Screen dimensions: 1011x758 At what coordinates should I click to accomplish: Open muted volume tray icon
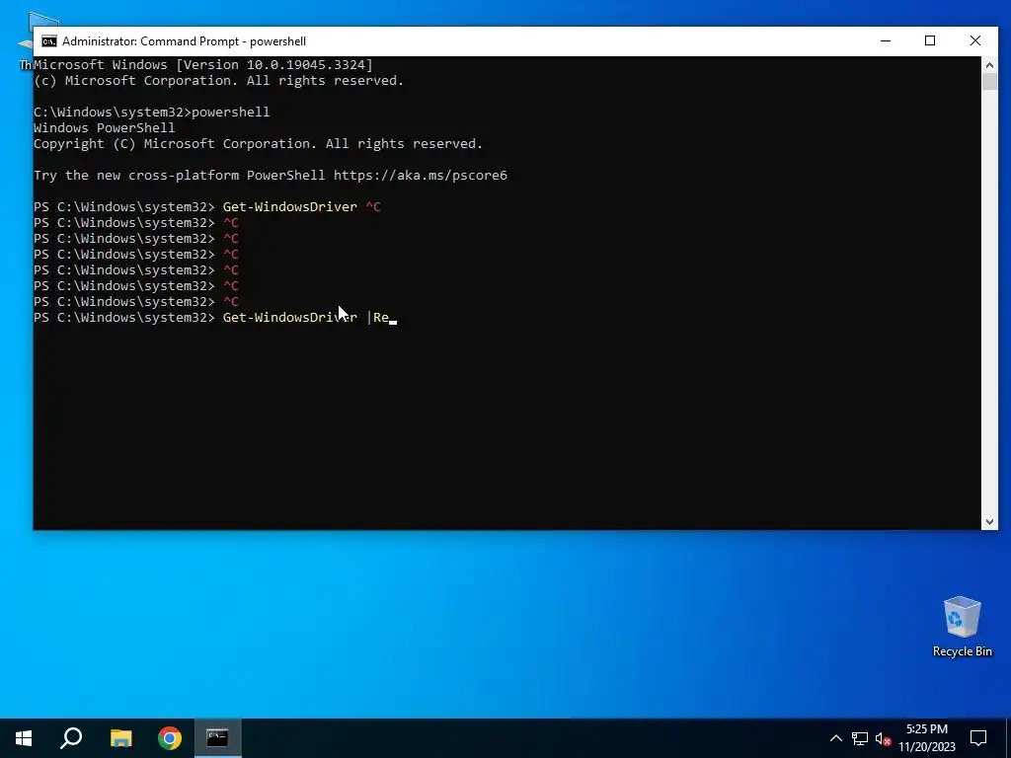pos(883,738)
